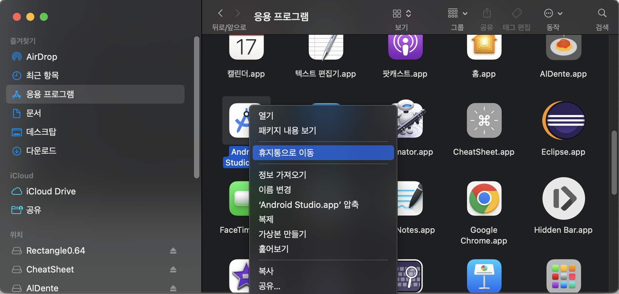Click the share (공유) toolbar icon
This screenshot has height=294, width=619.
(x=487, y=13)
